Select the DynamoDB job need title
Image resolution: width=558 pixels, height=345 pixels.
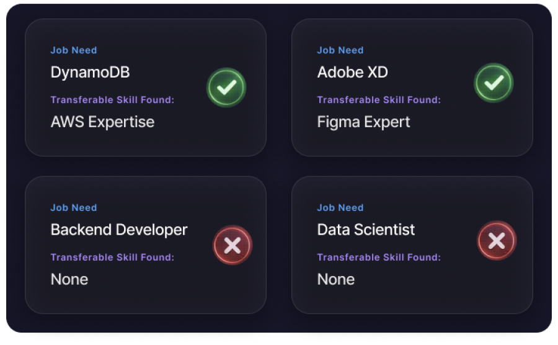[x=90, y=73]
